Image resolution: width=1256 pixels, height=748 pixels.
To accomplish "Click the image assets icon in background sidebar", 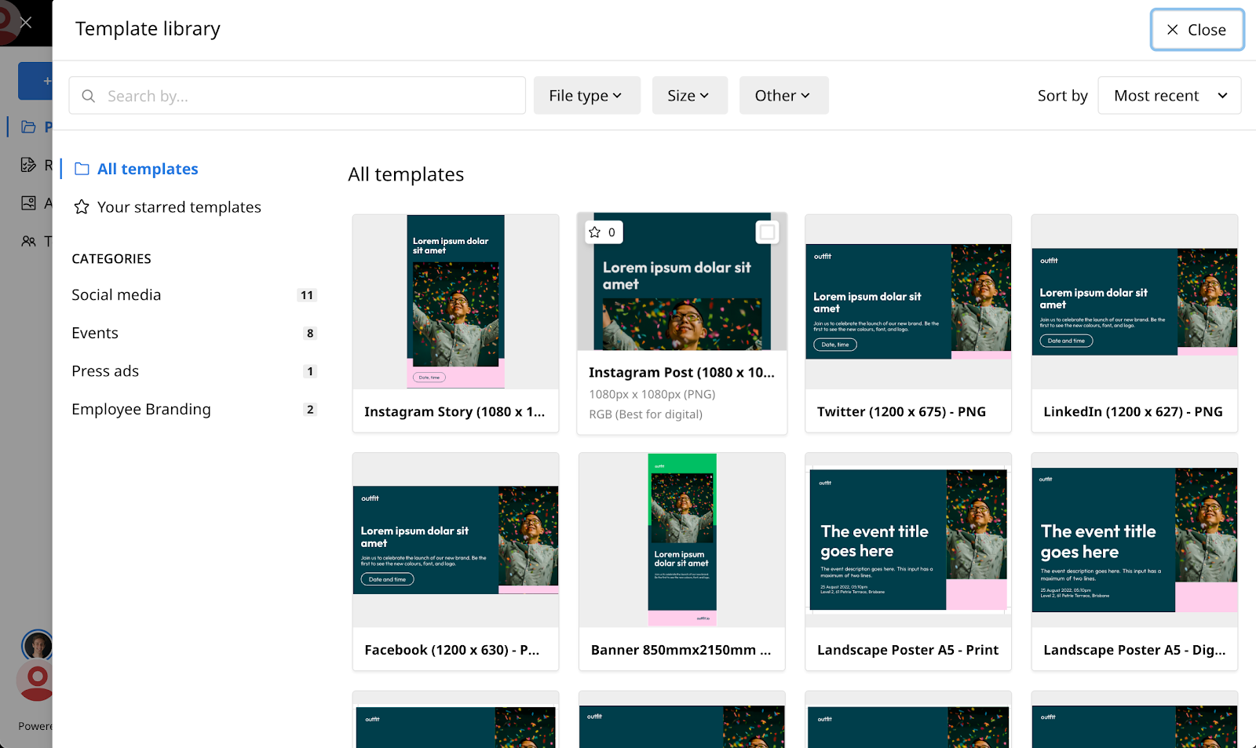I will [29, 203].
